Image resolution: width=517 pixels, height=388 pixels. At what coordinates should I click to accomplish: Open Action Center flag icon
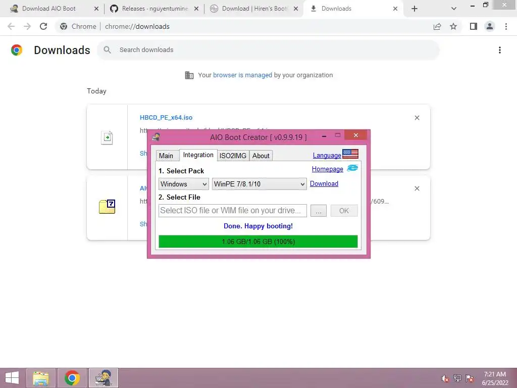click(469, 378)
